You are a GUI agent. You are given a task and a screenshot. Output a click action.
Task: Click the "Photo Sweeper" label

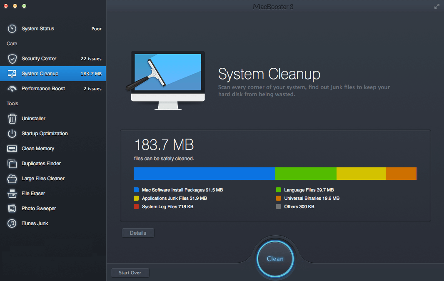click(39, 209)
